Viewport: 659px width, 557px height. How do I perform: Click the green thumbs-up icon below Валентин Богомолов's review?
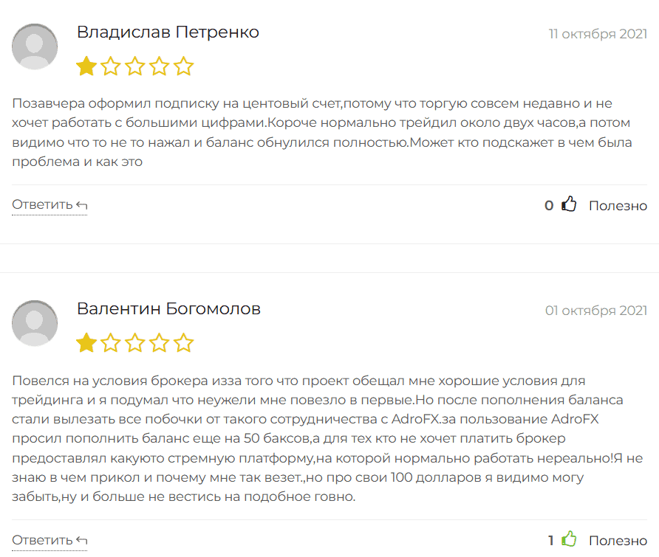click(x=569, y=539)
